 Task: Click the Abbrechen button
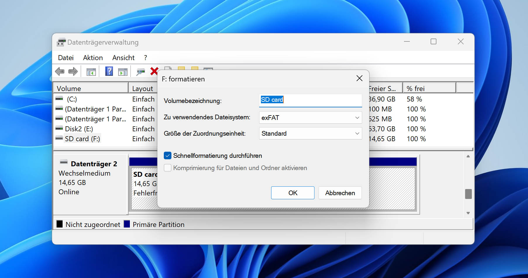coord(340,193)
